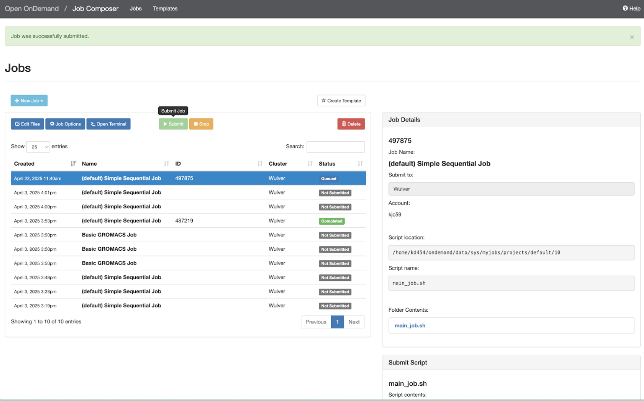Select job row with ID 497875
The width and height of the screenshot is (644, 401).
[188, 178]
